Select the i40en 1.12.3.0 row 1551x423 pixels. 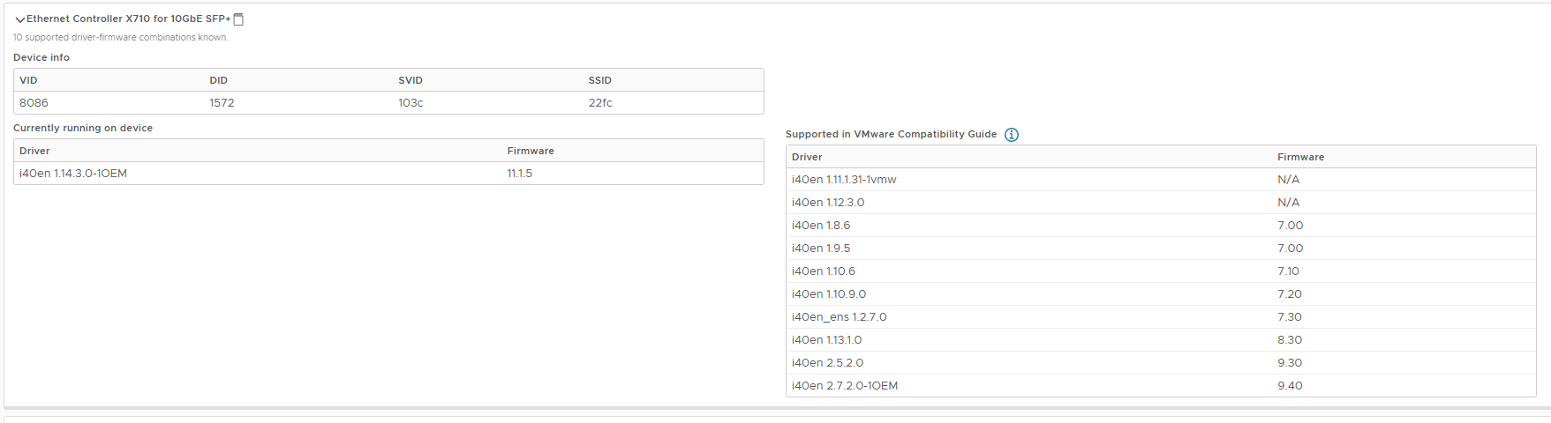[x=1161, y=203]
